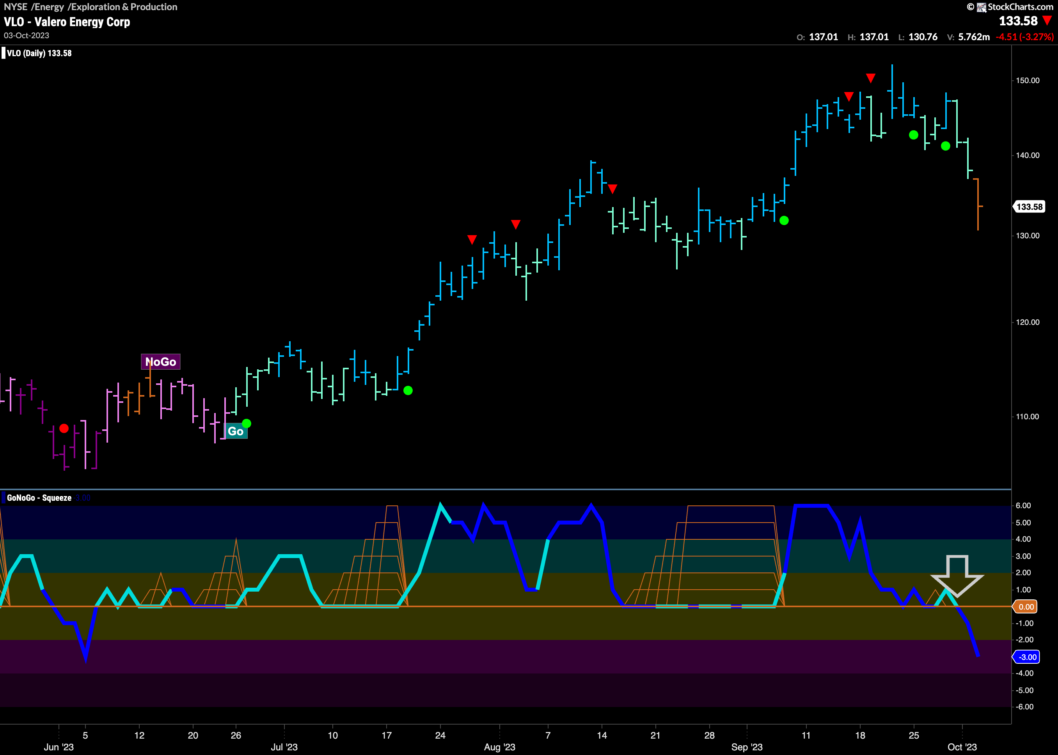The height and width of the screenshot is (755, 1058).
Task: Click the large 133.58 last price
Action: [1018, 20]
